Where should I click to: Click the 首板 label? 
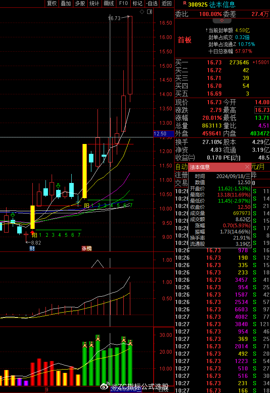click(x=185, y=40)
